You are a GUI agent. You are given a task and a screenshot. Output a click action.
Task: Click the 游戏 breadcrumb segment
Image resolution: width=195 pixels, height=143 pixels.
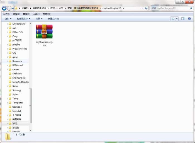click(53, 8)
